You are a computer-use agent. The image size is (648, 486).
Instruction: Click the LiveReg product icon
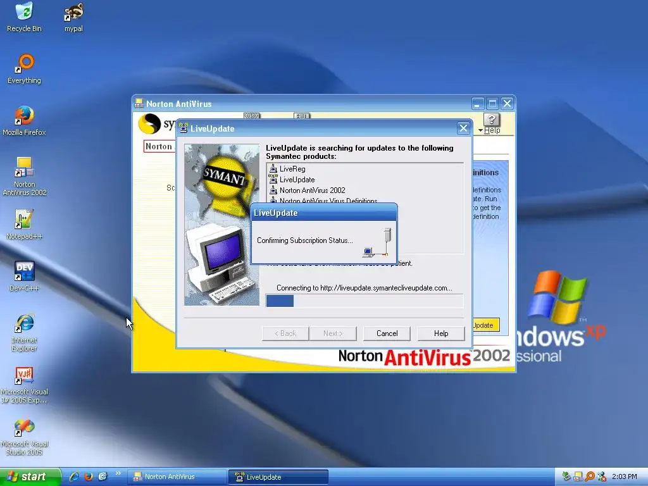tap(273, 168)
